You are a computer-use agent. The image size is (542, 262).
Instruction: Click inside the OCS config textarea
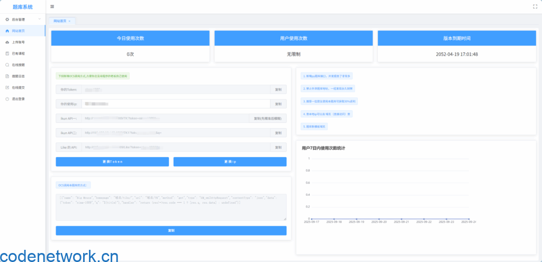[x=171, y=207]
